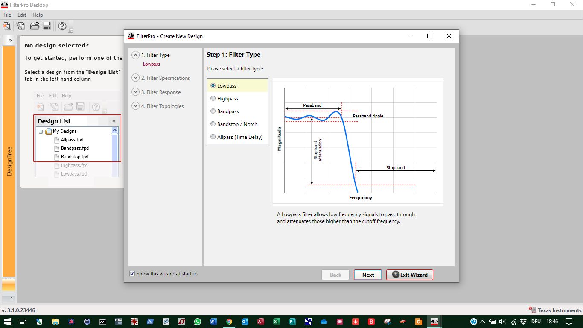The width and height of the screenshot is (583, 328).
Task: Click the Wi-Fi network tray icon
Action: [513, 322]
